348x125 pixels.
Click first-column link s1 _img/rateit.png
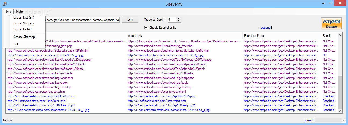click(36, 101)
